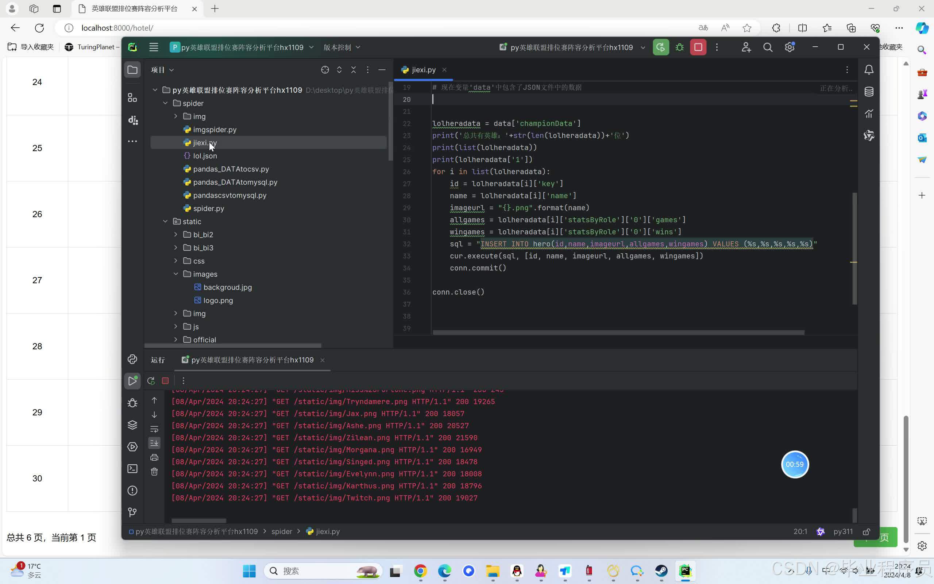Viewport: 934px width, 584px height.
Task: Open the Notifications bell icon
Action: [868, 70]
